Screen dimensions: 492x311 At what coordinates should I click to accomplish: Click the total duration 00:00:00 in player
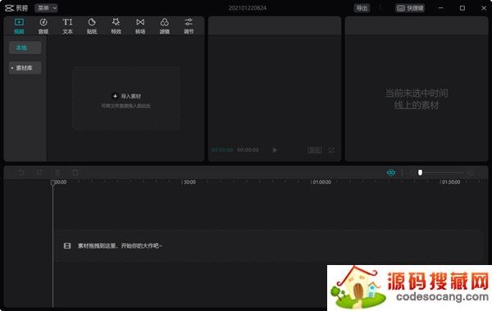click(248, 150)
